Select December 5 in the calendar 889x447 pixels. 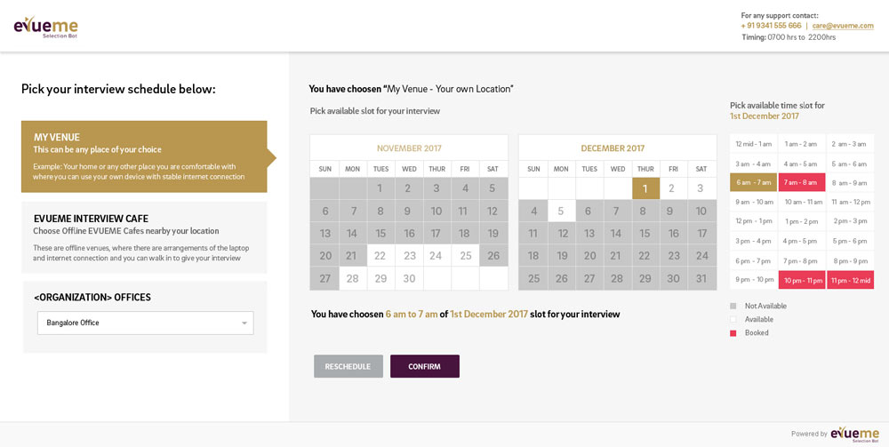point(561,211)
